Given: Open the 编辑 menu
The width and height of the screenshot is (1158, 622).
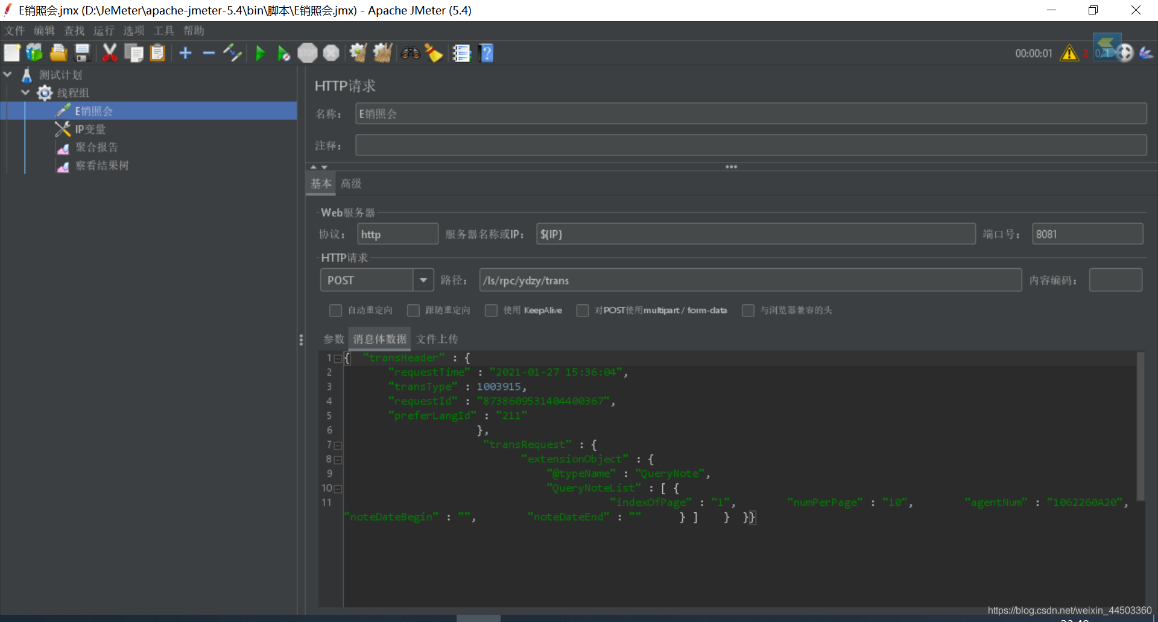Looking at the screenshot, I should 44,31.
